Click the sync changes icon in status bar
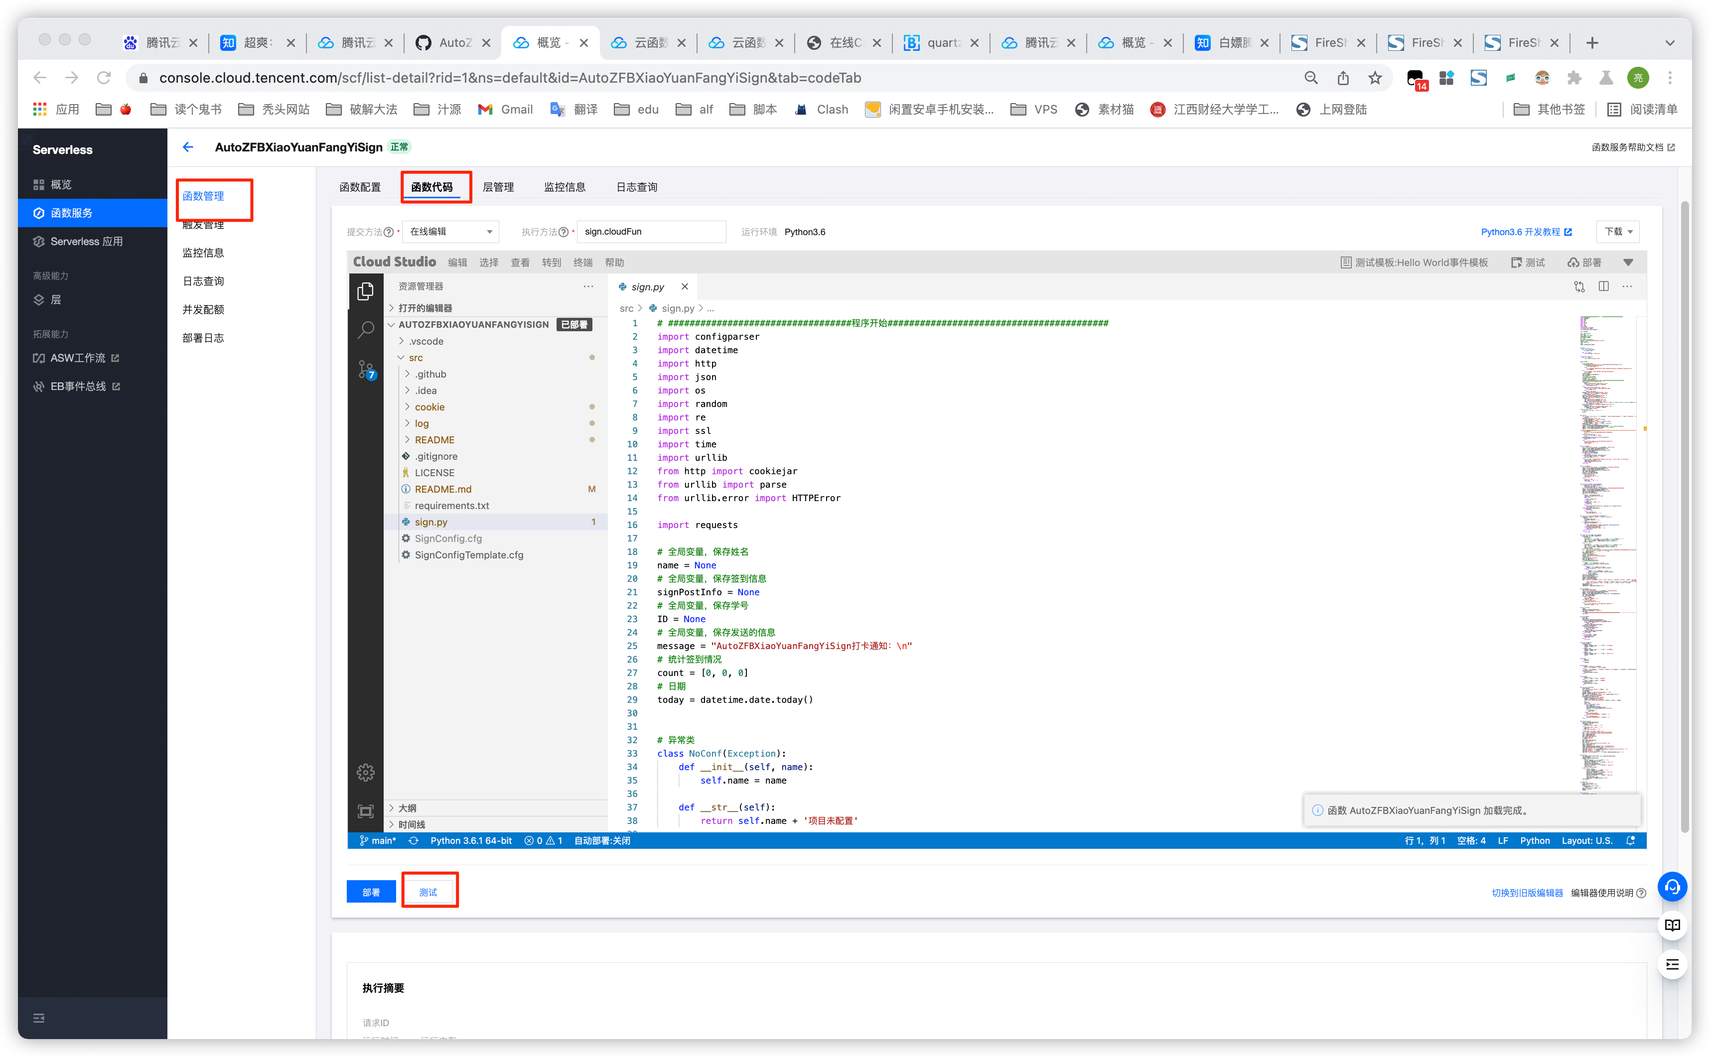1710x1057 pixels. coord(413,840)
